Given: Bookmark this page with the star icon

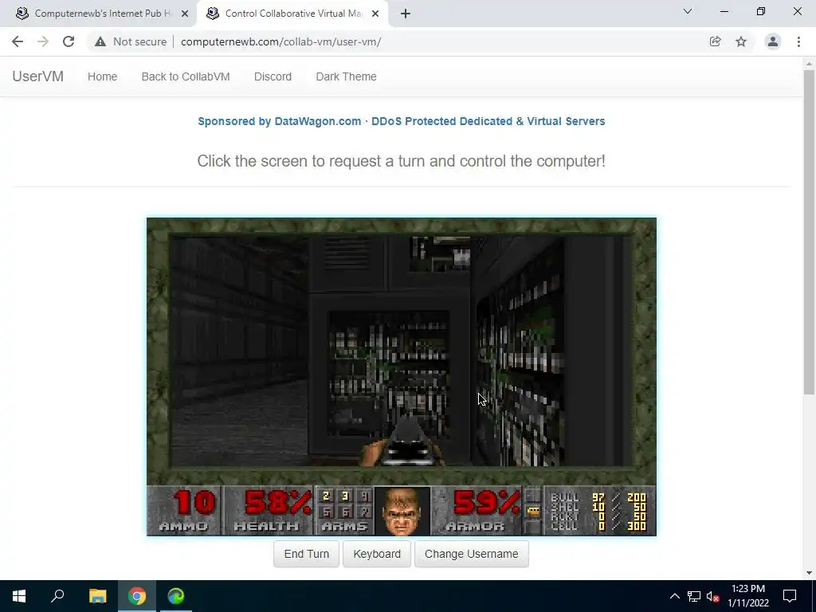Looking at the screenshot, I should (741, 41).
